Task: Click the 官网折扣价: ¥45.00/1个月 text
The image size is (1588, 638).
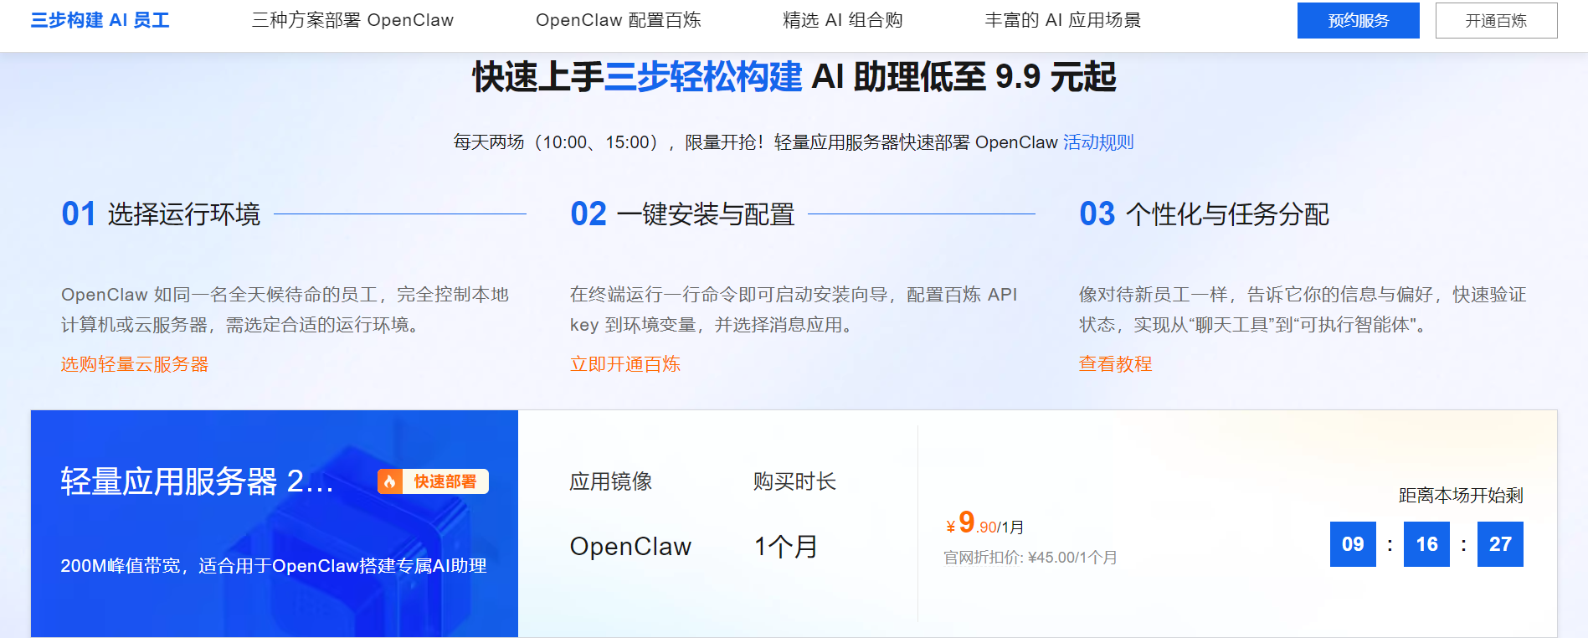Action: pyautogui.click(x=1030, y=558)
